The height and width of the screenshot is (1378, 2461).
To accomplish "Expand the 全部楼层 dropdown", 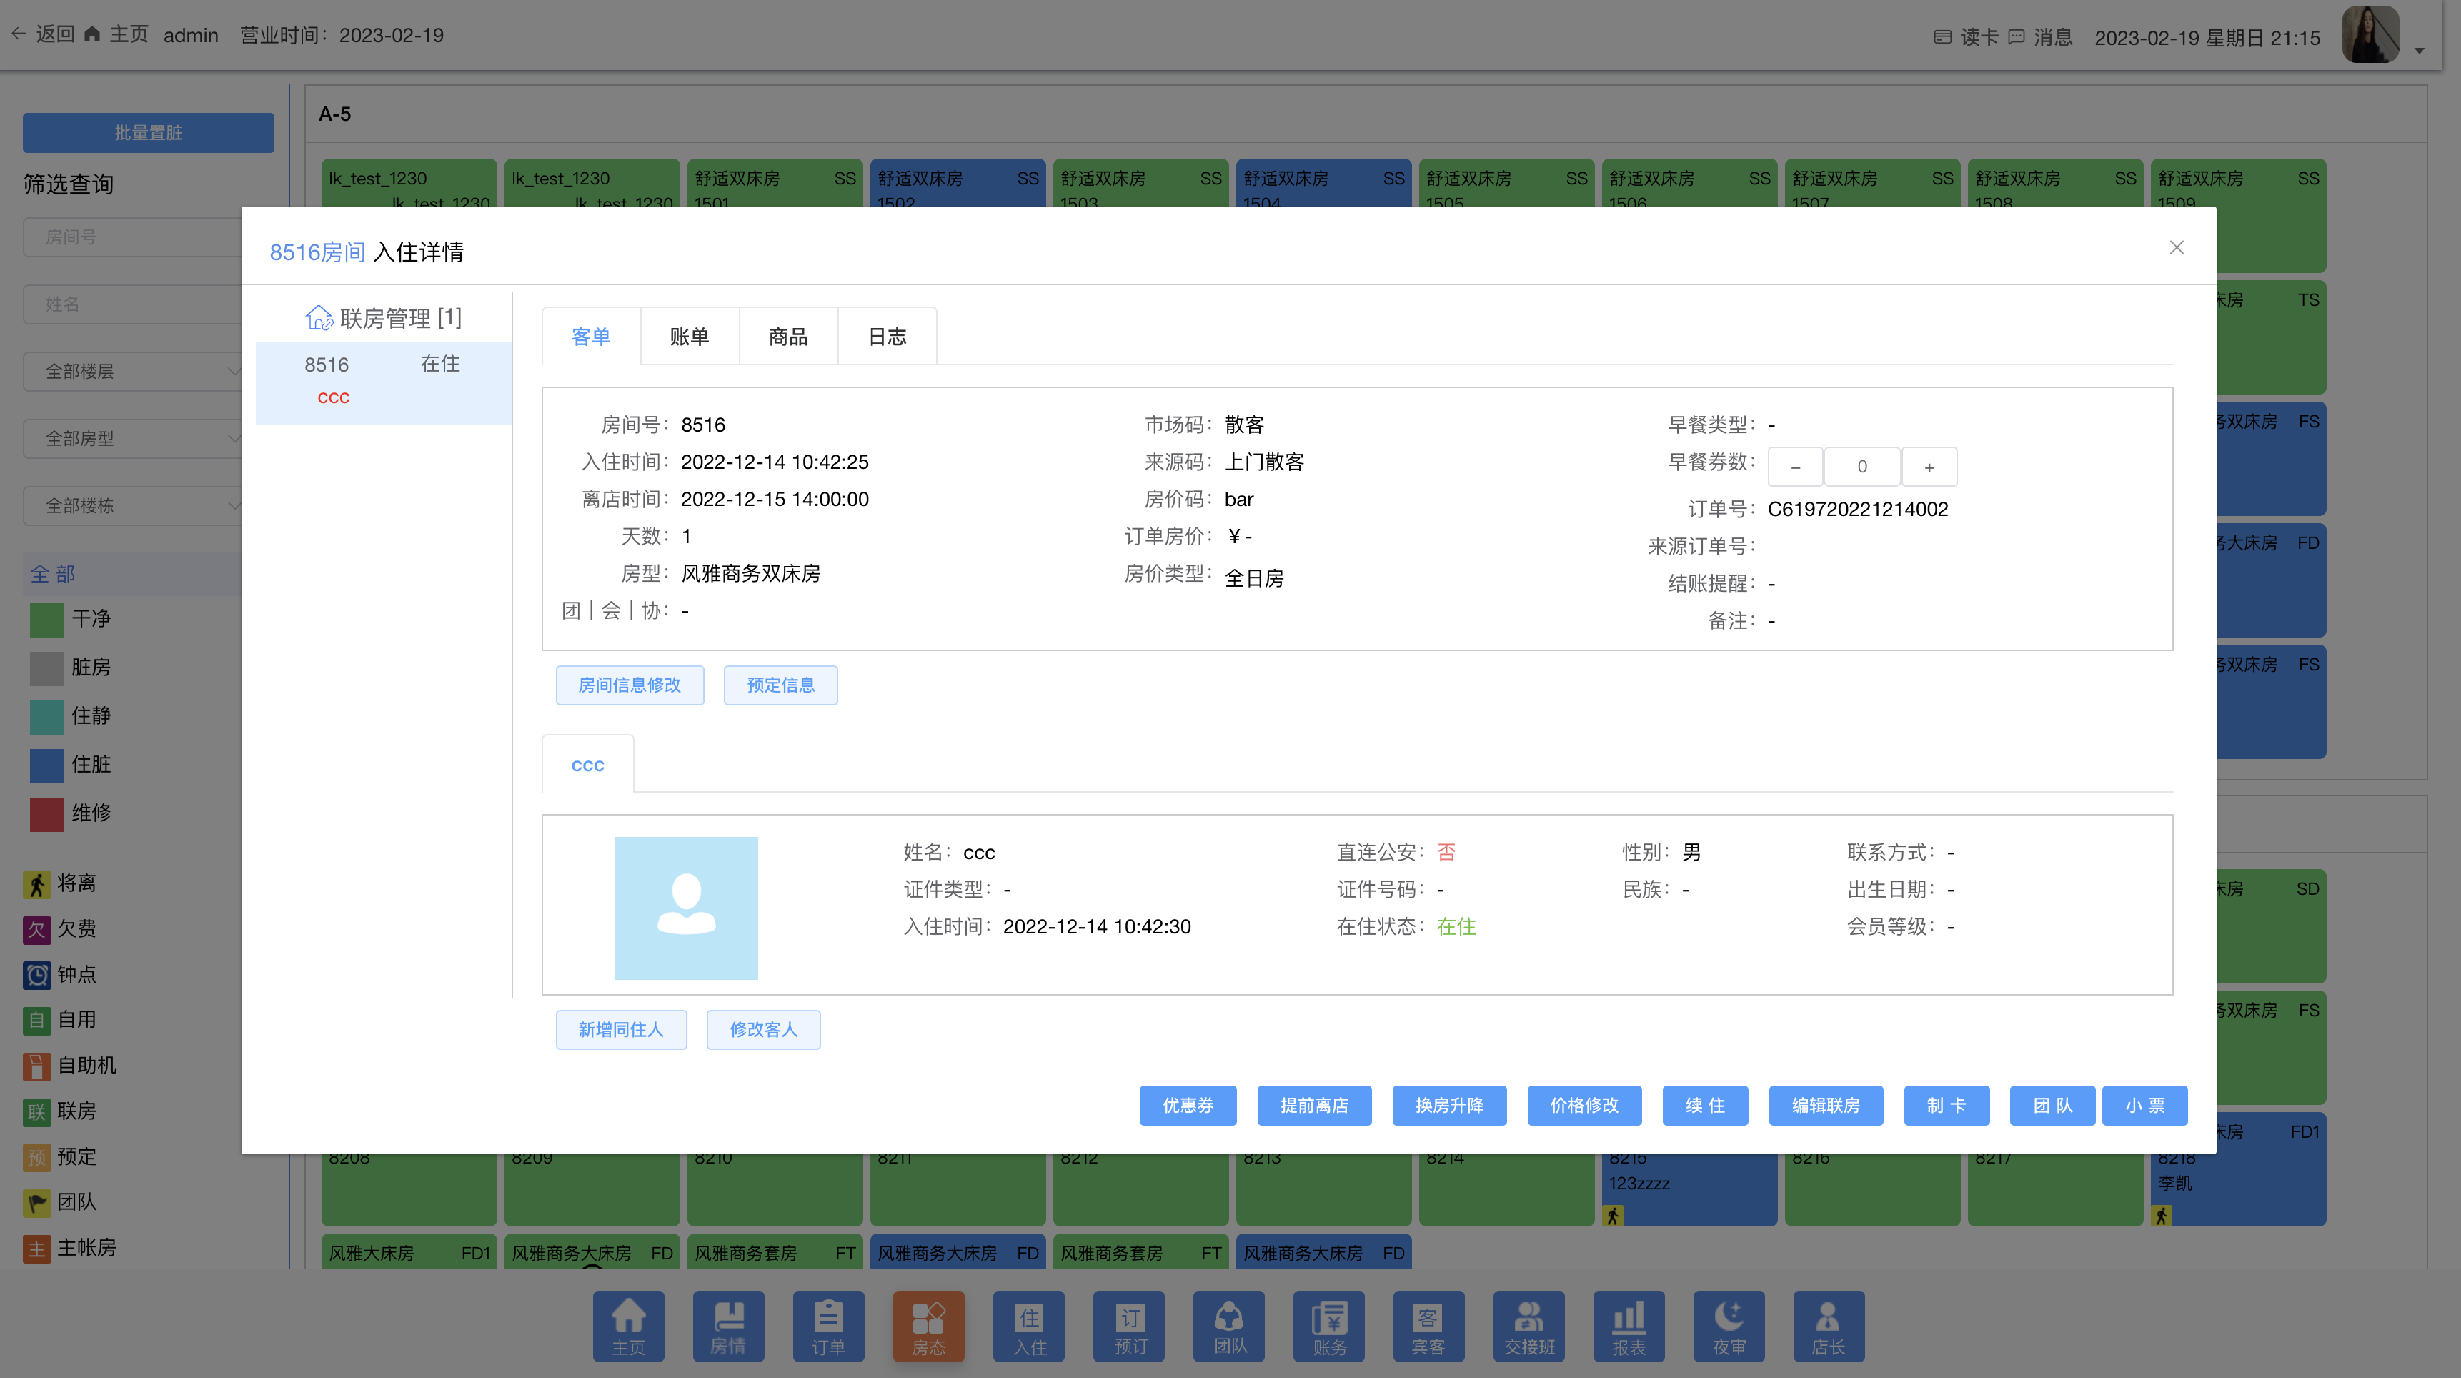I will (134, 371).
